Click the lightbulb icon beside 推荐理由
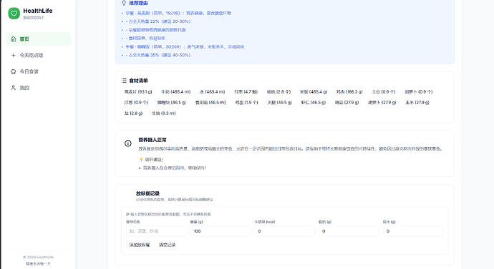 pos(124,3)
